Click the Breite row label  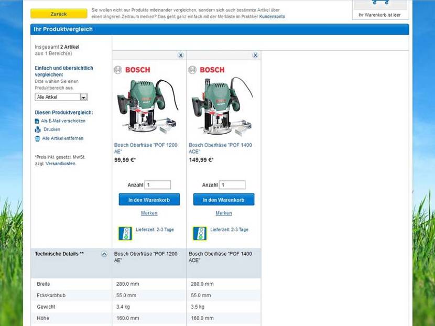(43, 284)
